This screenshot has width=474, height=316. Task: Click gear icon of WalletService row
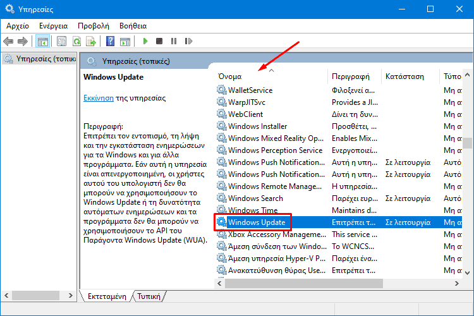pyautogui.click(x=222, y=90)
